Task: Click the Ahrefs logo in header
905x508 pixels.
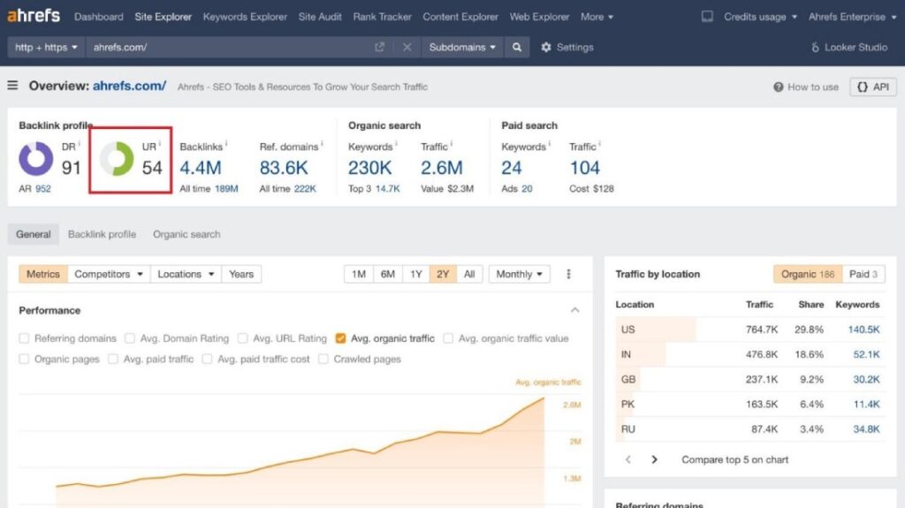Action: [34, 17]
